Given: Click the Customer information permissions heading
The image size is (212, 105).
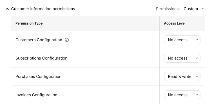Looking at the screenshot, I should (43, 9).
